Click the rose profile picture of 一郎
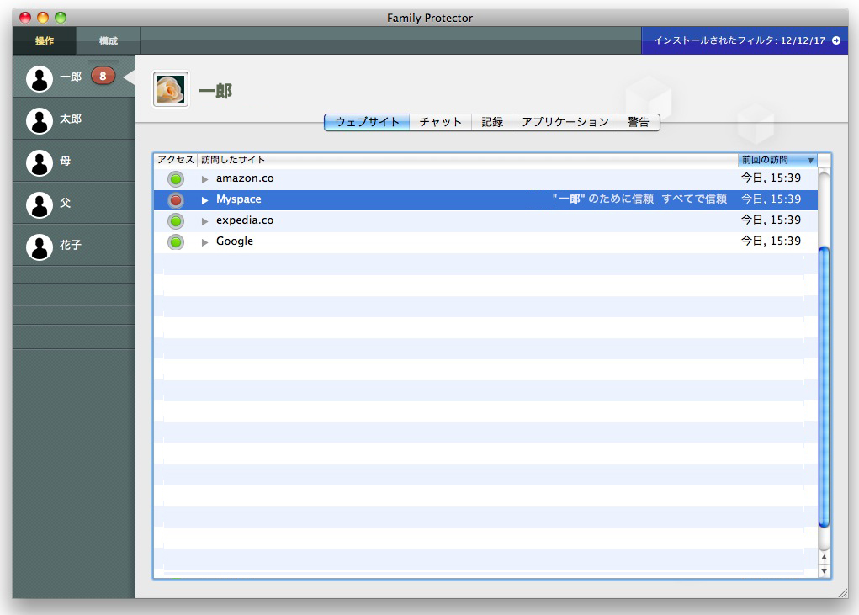 (171, 89)
